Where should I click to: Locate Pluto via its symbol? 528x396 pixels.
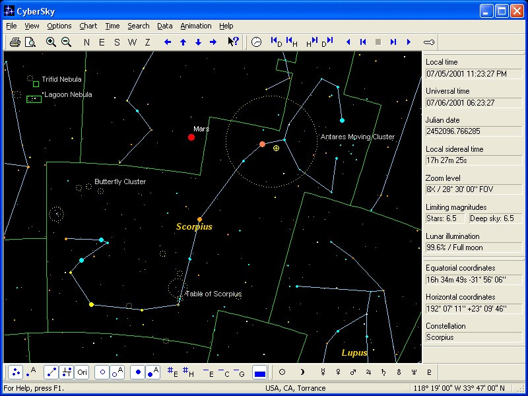point(429,372)
